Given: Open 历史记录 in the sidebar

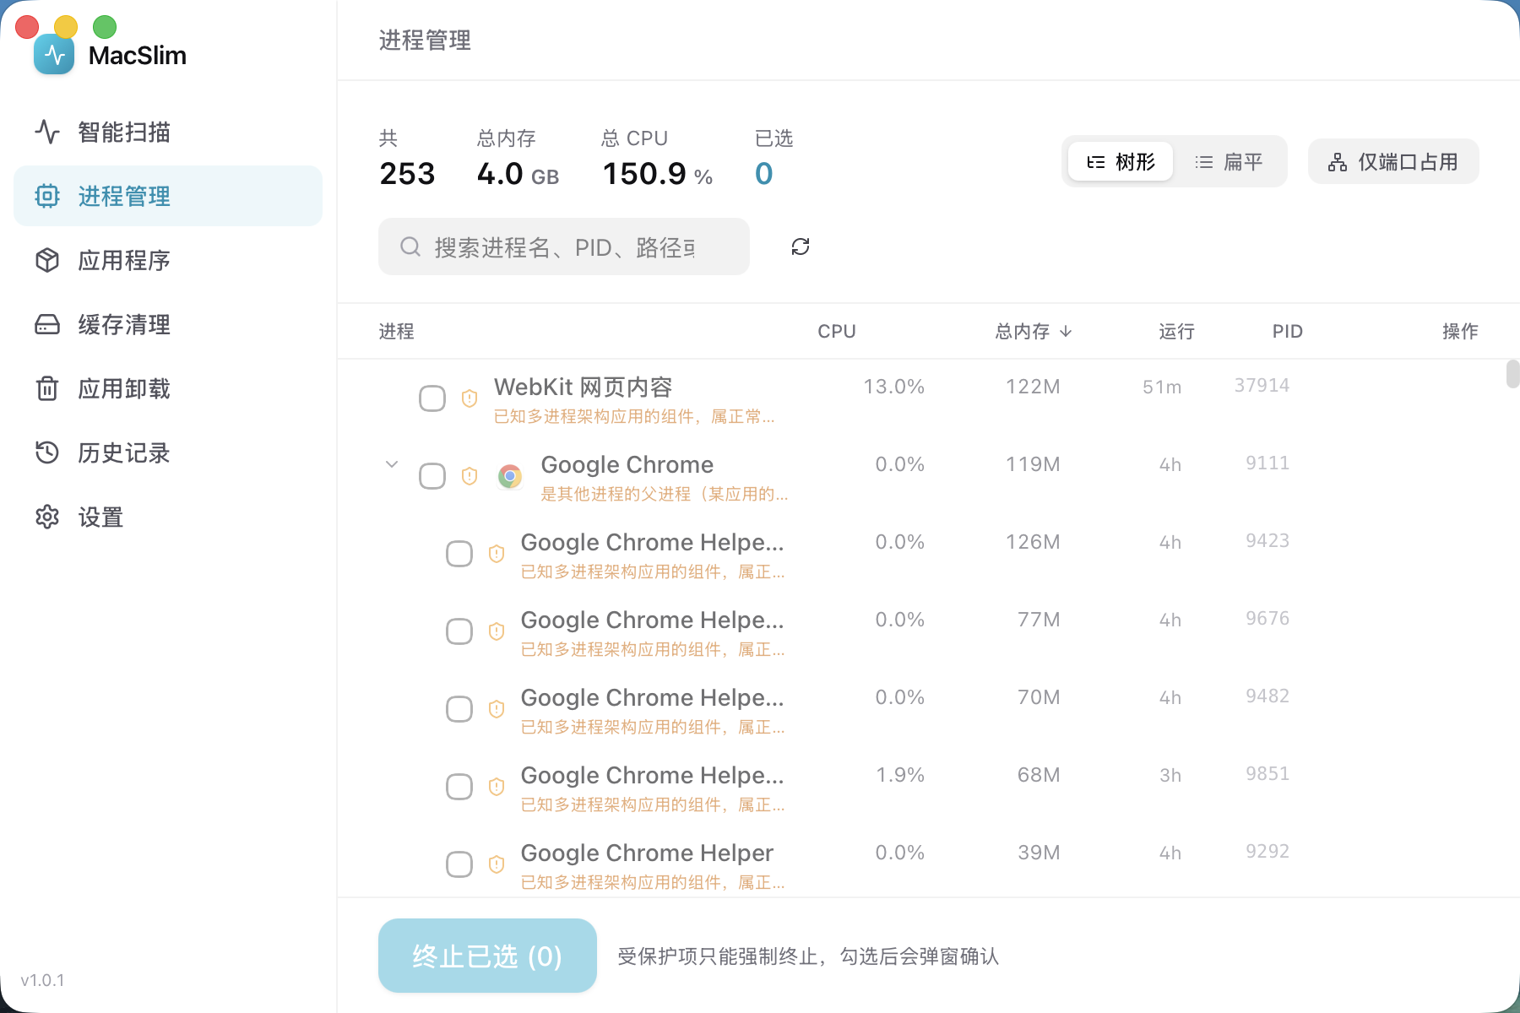Looking at the screenshot, I should click(x=168, y=452).
